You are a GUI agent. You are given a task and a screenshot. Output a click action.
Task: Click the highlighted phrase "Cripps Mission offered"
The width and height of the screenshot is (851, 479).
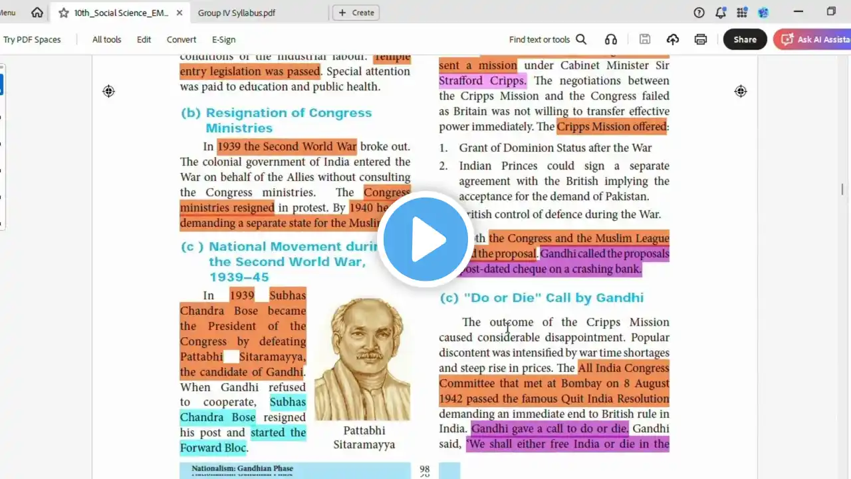(612, 126)
